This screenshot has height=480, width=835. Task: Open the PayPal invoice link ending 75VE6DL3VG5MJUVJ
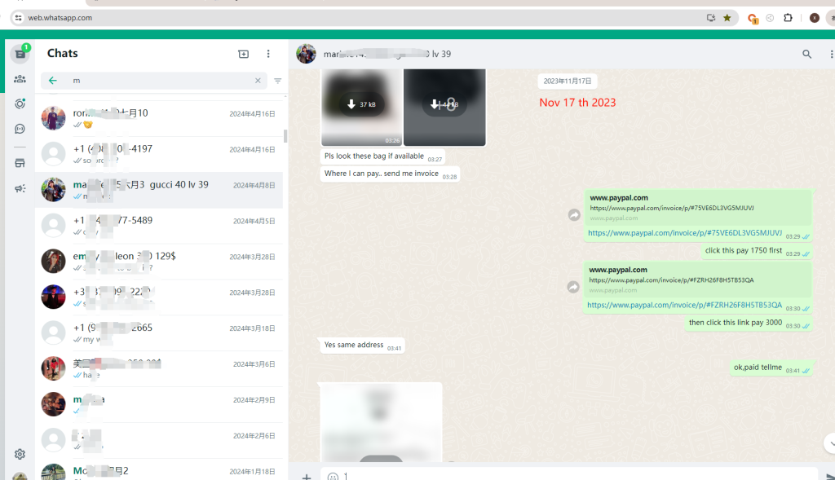684,233
